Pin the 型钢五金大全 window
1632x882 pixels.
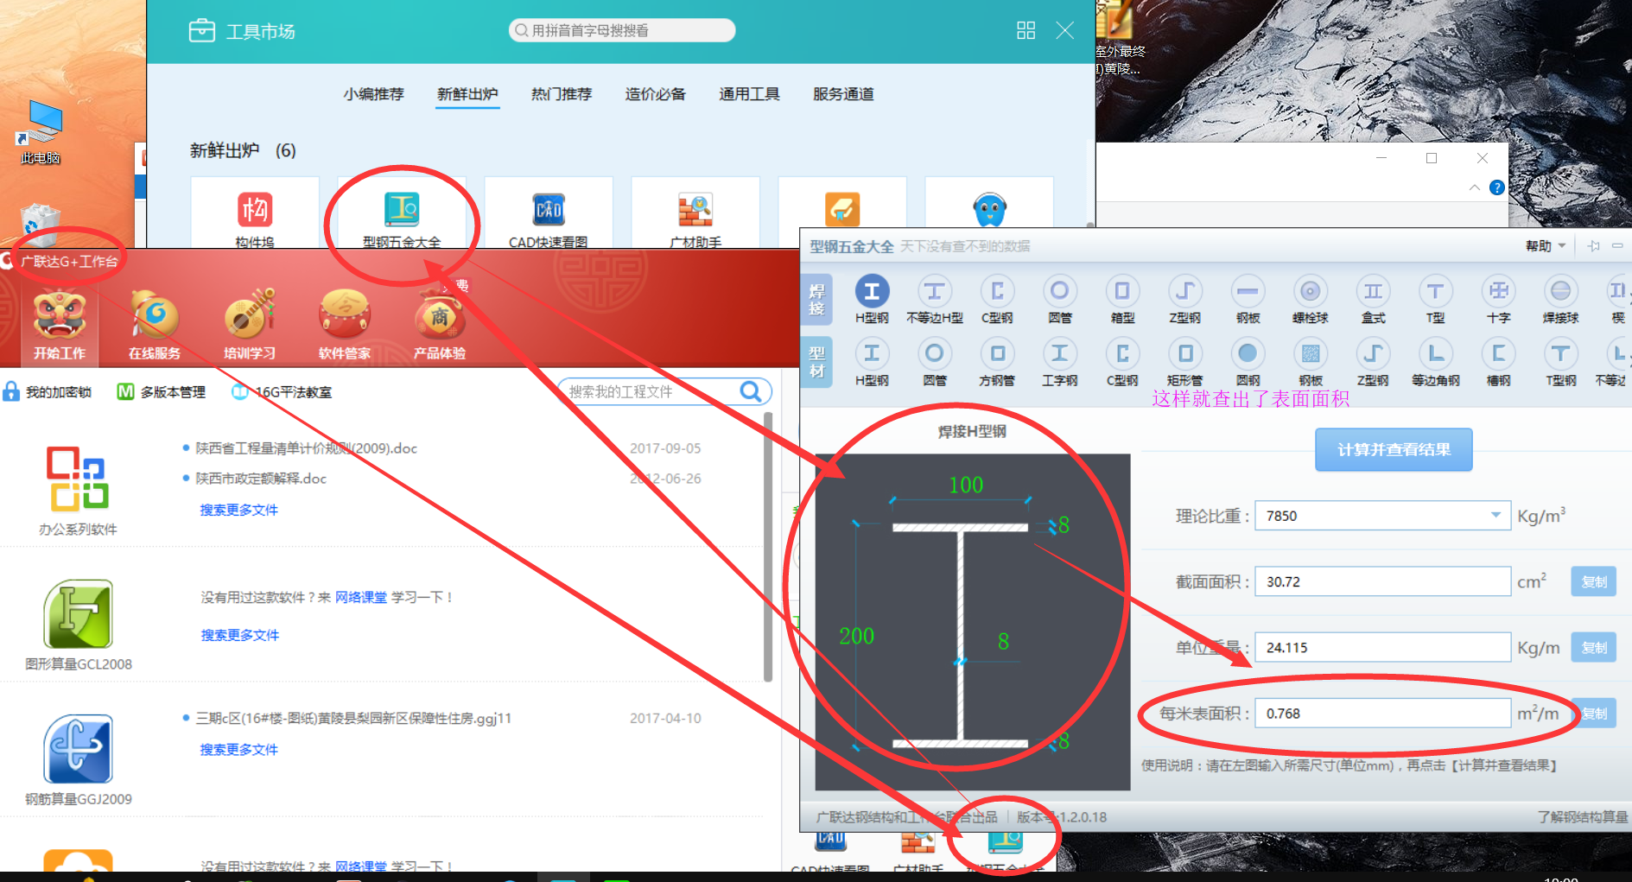tap(1594, 246)
